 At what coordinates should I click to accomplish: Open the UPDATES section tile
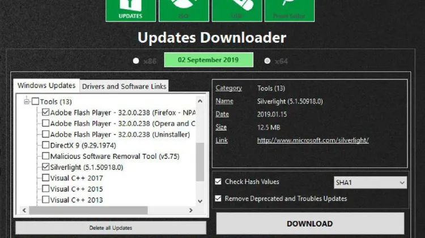tap(131, 10)
